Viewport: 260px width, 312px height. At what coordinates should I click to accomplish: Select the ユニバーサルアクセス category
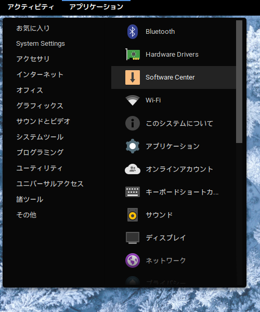[50, 184]
